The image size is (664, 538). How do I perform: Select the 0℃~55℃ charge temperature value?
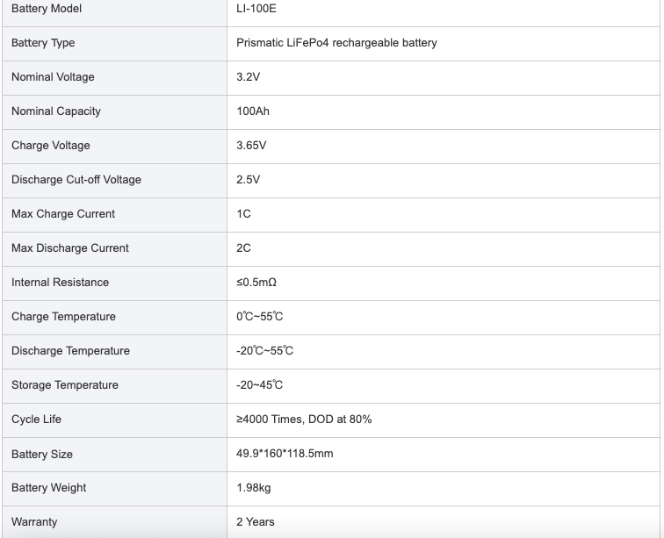pos(260,317)
